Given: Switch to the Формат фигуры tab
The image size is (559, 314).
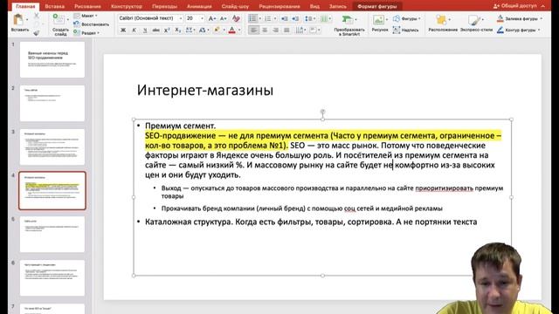Looking at the screenshot, I should (377, 6).
